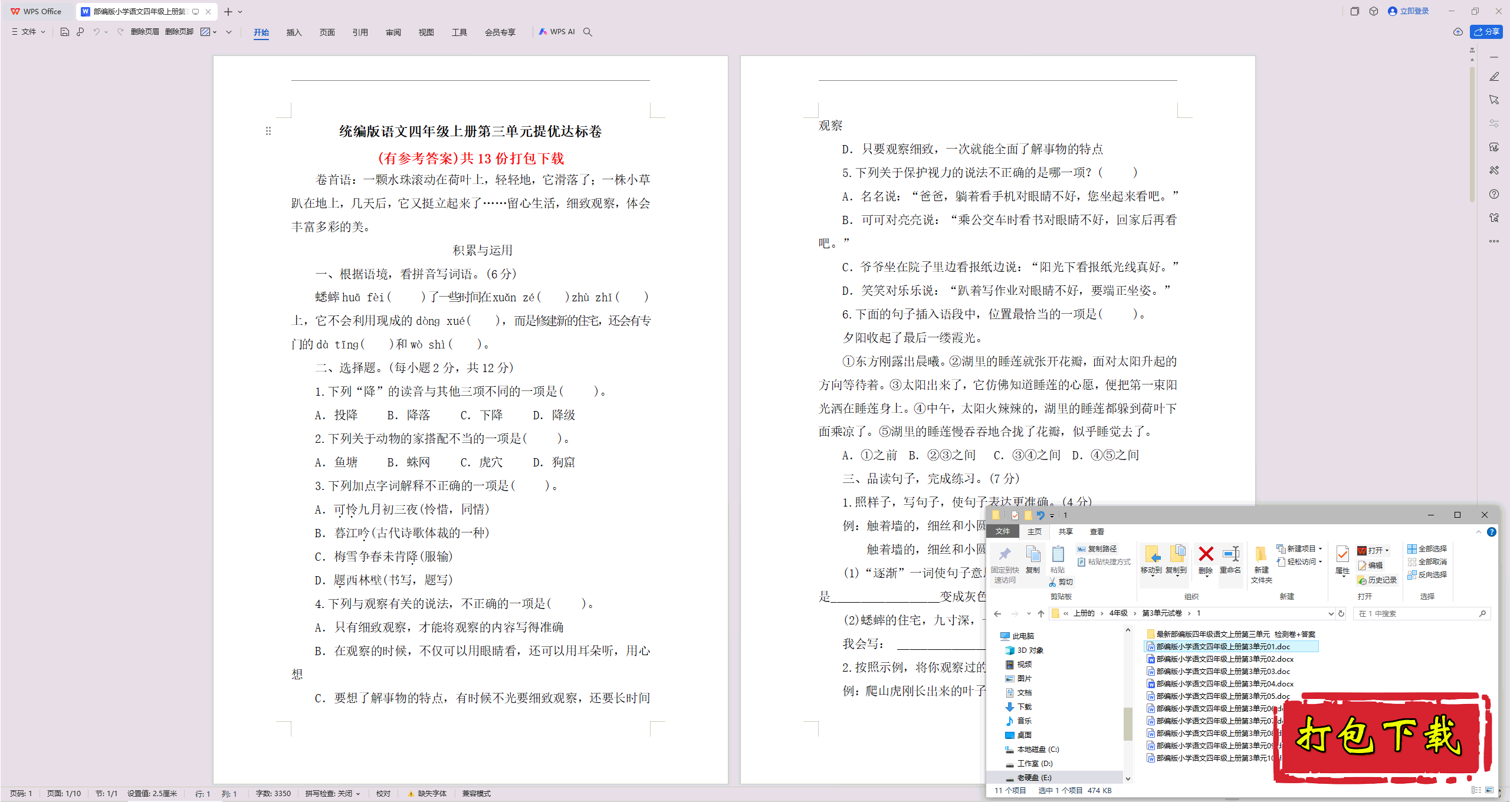The image size is (1510, 802).
Task: Click the Undo arrow in WPS toolbar
Action: coord(96,32)
